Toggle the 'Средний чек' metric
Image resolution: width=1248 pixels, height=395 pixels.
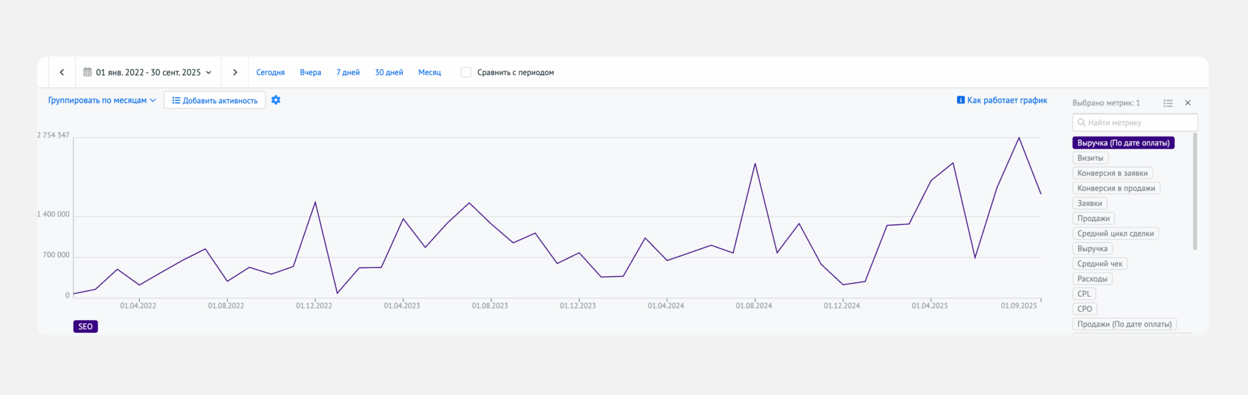click(1099, 264)
